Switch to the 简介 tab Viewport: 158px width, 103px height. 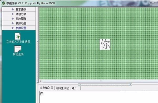pyautogui.click(x=74, y=88)
